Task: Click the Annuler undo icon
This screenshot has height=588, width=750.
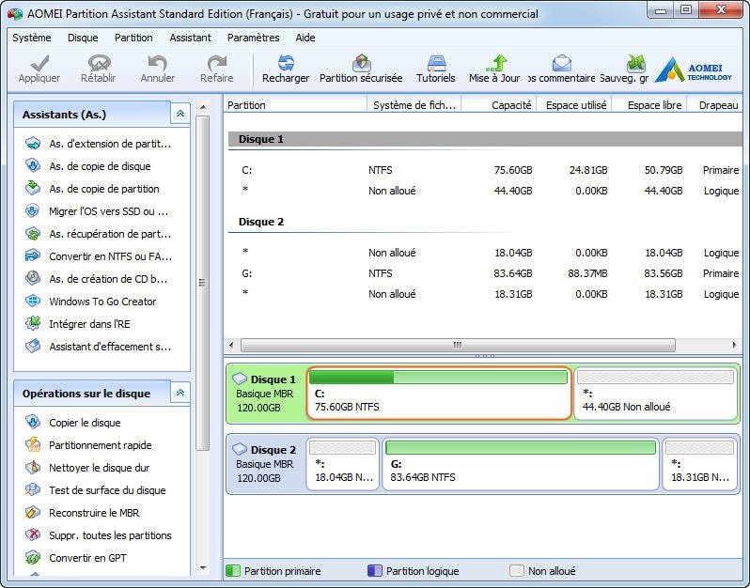Action: click(x=157, y=63)
